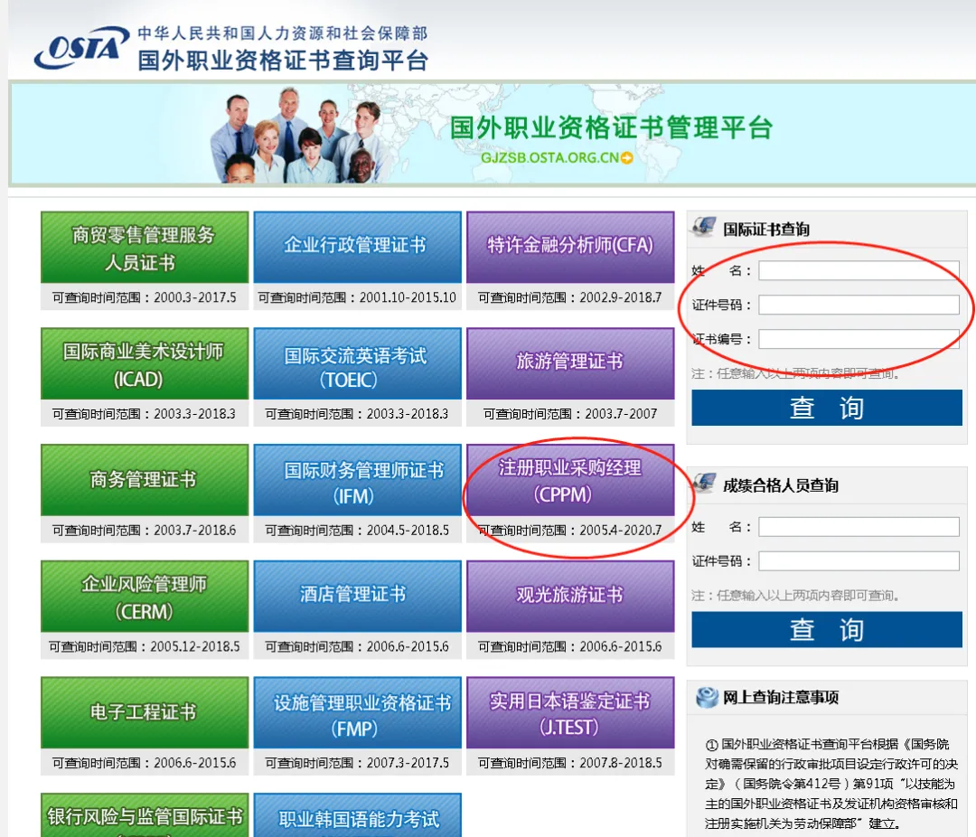Click header text 中华人民共和国人力资源和社会保障部
This screenshot has height=837, width=976.
283,33
